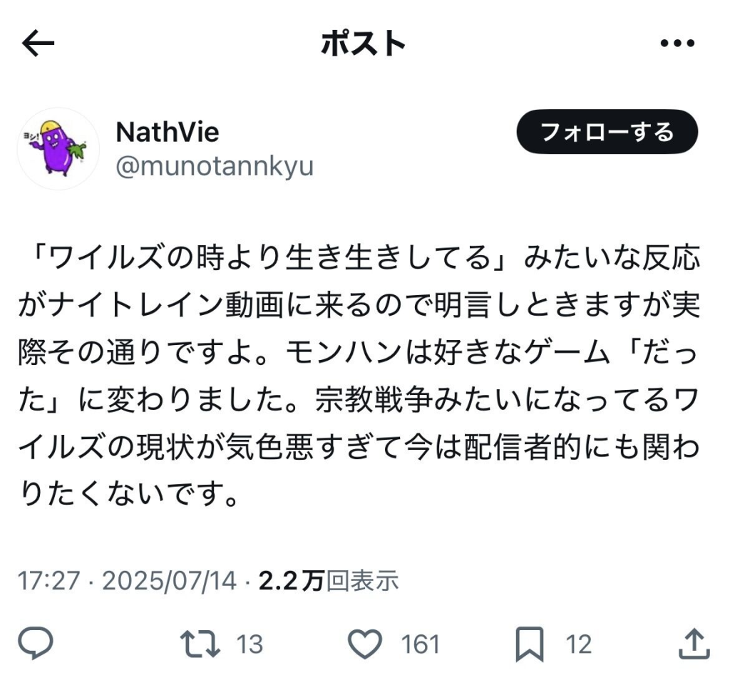Tap the like count 161
Viewport: 730px width, 695px height.
pyautogui.click(x=420, y=645)
